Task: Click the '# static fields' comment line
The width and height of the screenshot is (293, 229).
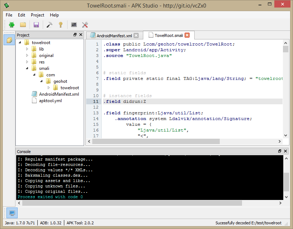Action: pos(125,73)
